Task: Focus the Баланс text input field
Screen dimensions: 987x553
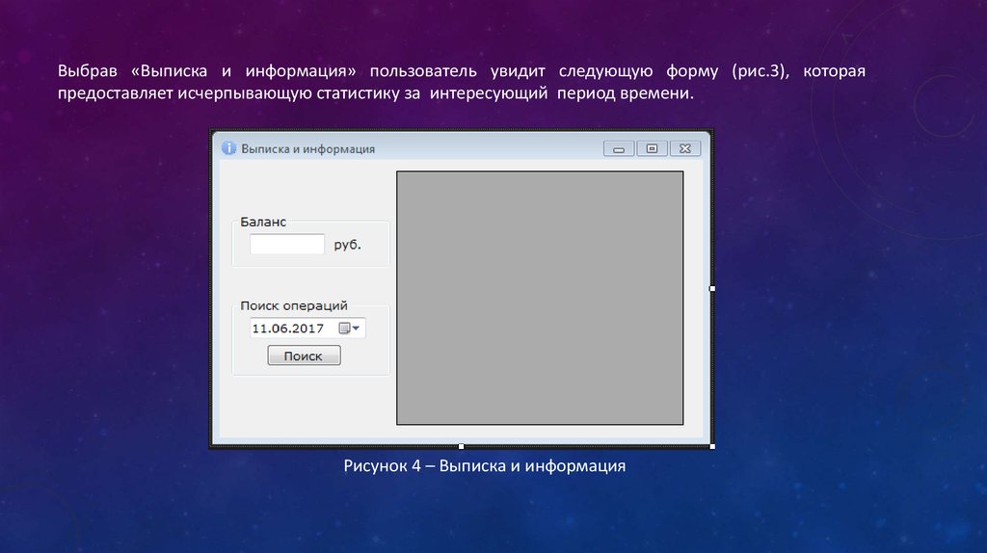Action: [x=287, y=245]
